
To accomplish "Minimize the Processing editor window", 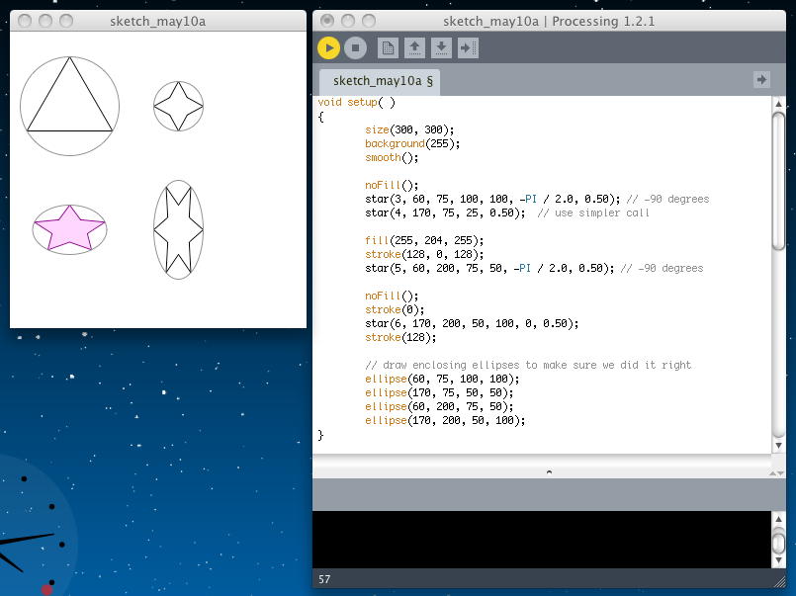I will [x=349, y=21].
